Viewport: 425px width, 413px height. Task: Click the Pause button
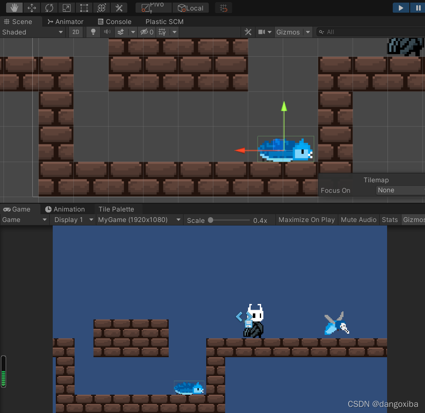(418, 8)
